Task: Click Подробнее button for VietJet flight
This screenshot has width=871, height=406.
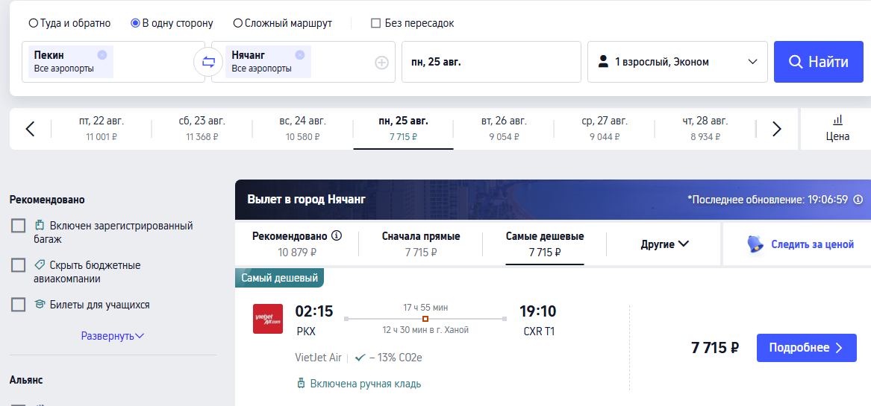Action: point(807,348)
